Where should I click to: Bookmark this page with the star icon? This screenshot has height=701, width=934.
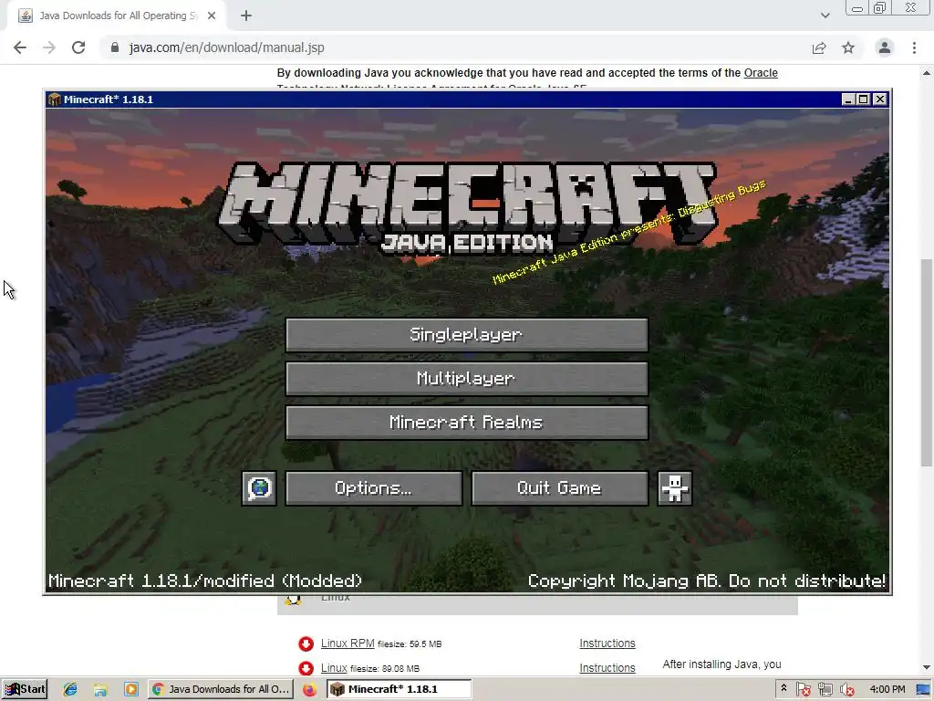848,47
